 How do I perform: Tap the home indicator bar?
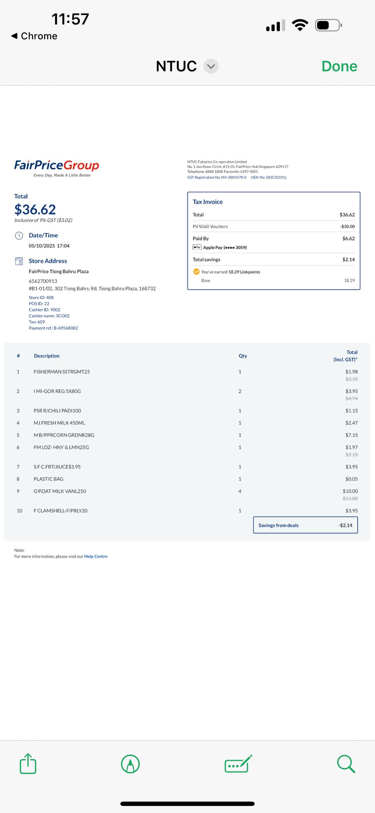[x=187, y=804]
